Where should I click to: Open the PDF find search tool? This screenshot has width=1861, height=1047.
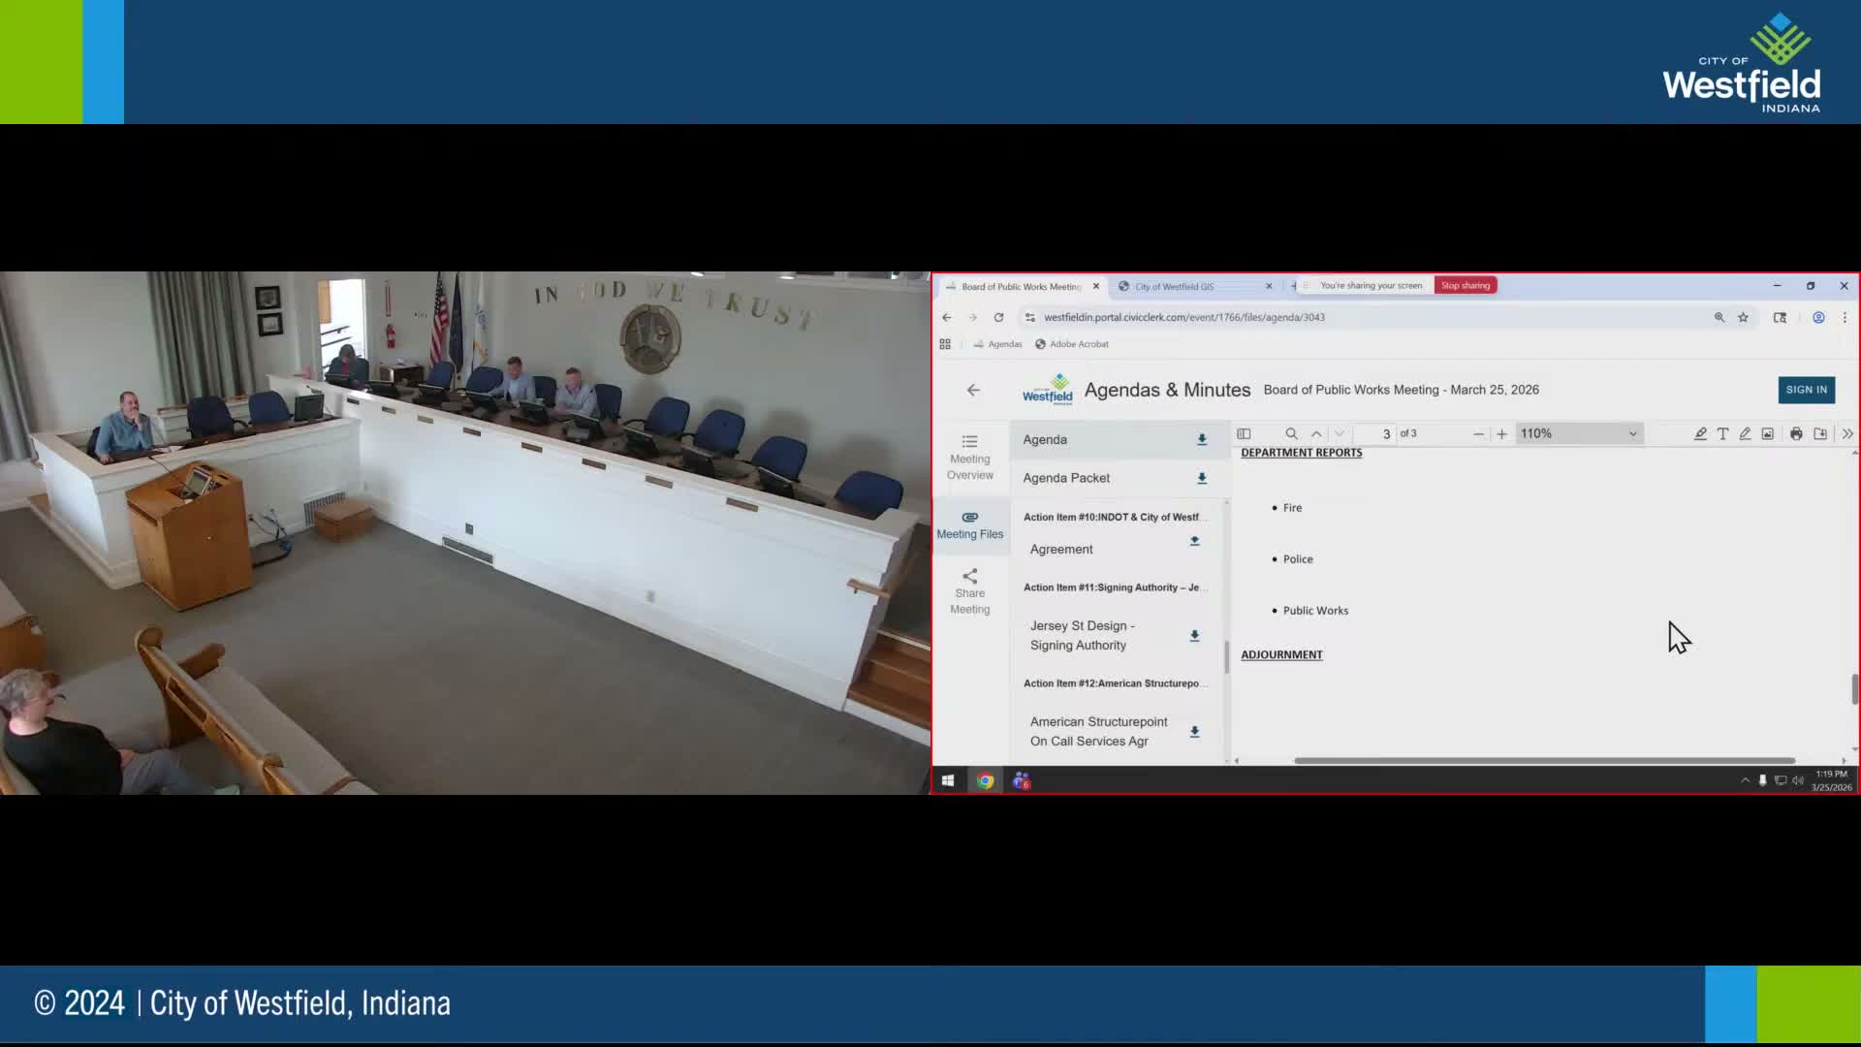(1291, 433)
